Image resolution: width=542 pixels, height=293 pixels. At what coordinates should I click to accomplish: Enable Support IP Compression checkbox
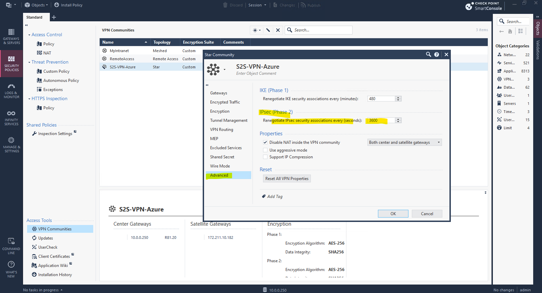click(265, 157)
